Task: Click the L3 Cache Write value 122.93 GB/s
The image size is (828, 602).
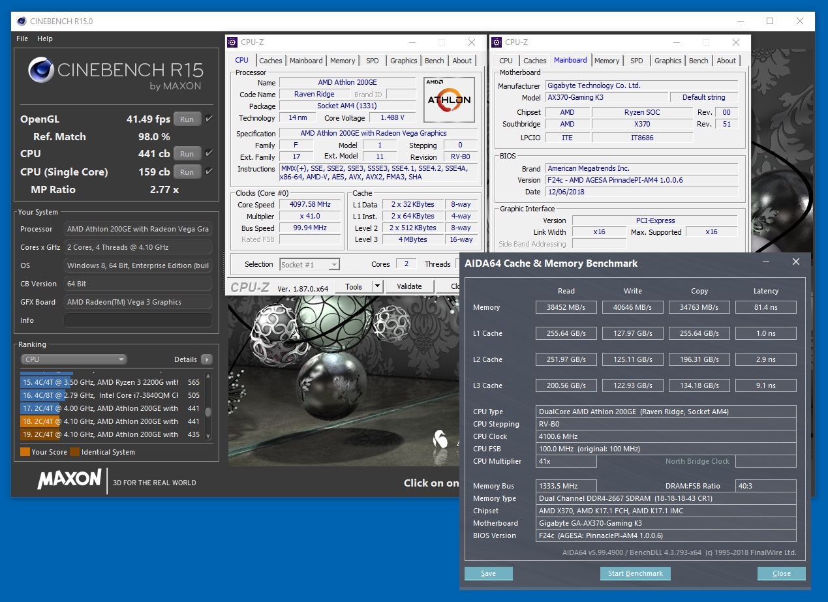Action: point(633,385)
